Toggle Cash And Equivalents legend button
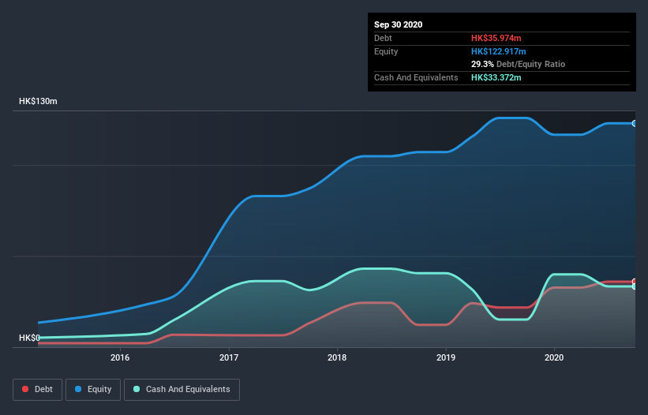 tap(182, 390)
